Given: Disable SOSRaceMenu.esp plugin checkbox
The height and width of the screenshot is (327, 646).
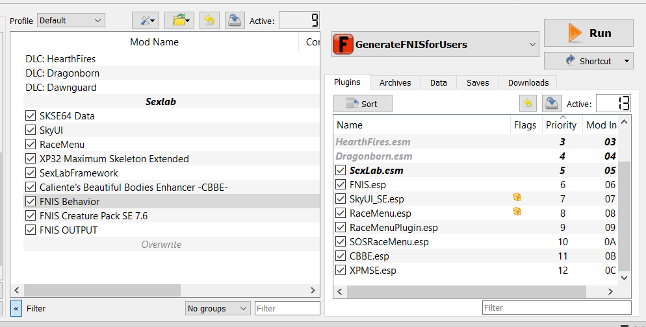Looking at the screenshot, I should 341,241.
